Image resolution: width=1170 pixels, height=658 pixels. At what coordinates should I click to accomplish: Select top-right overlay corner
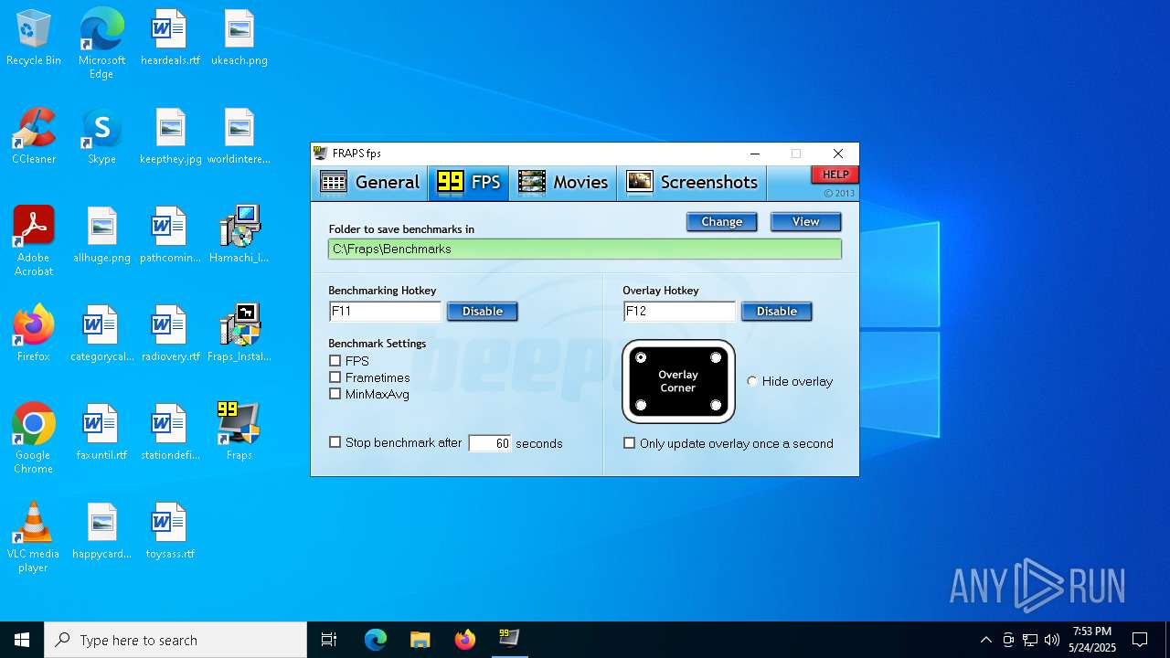point(716,357)
